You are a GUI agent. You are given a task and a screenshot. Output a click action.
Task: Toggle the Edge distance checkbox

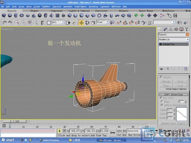(162, 101)
